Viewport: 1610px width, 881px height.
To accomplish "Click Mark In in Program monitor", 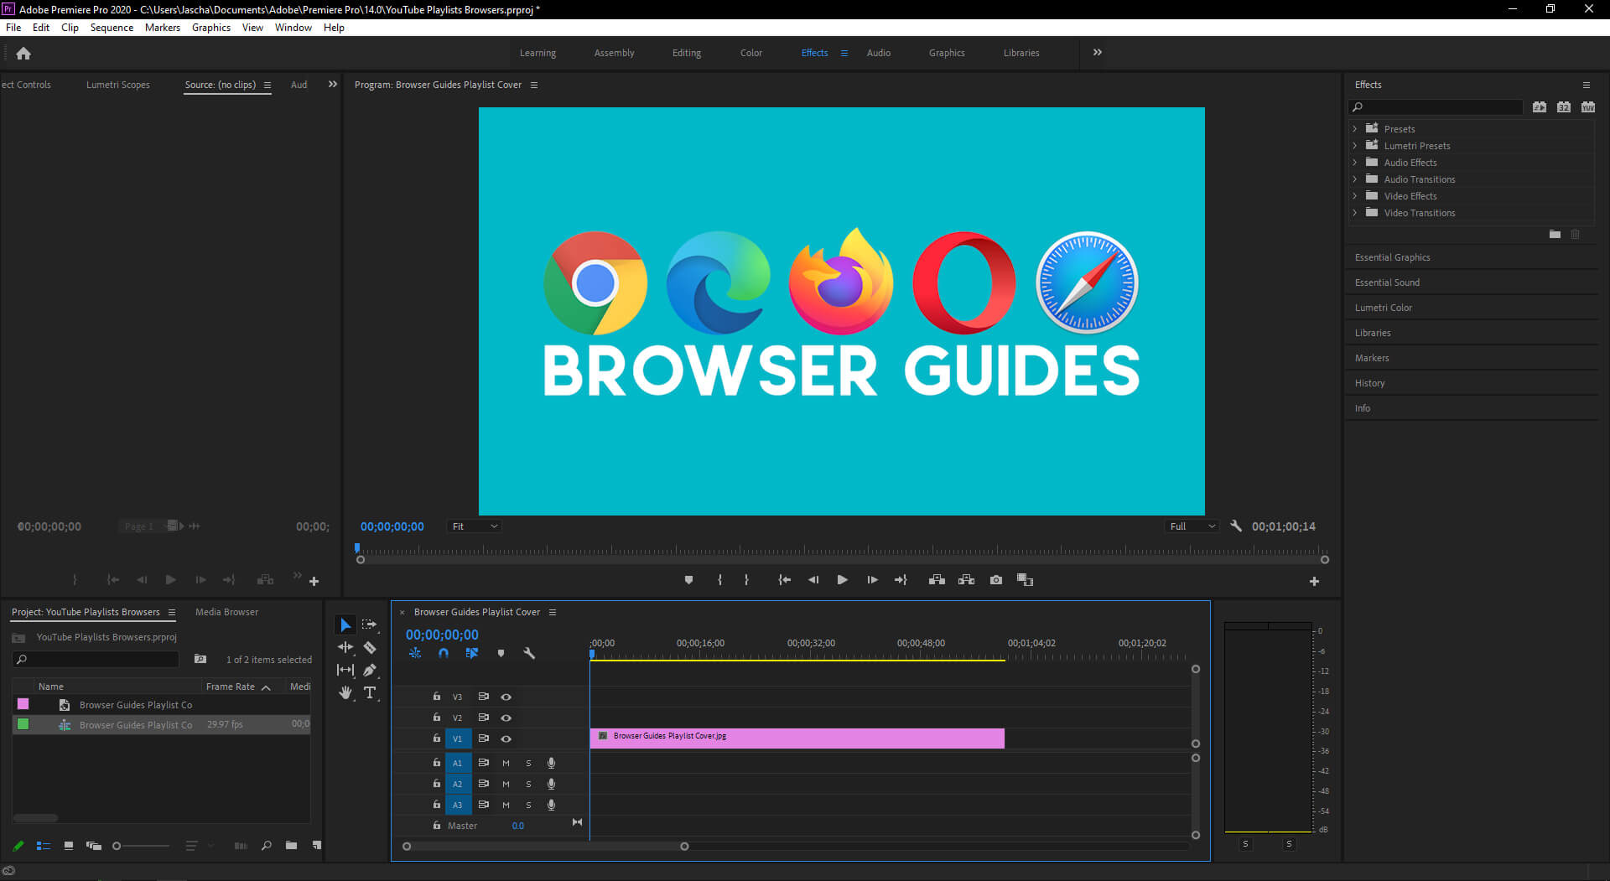I will tap(719, 580).
